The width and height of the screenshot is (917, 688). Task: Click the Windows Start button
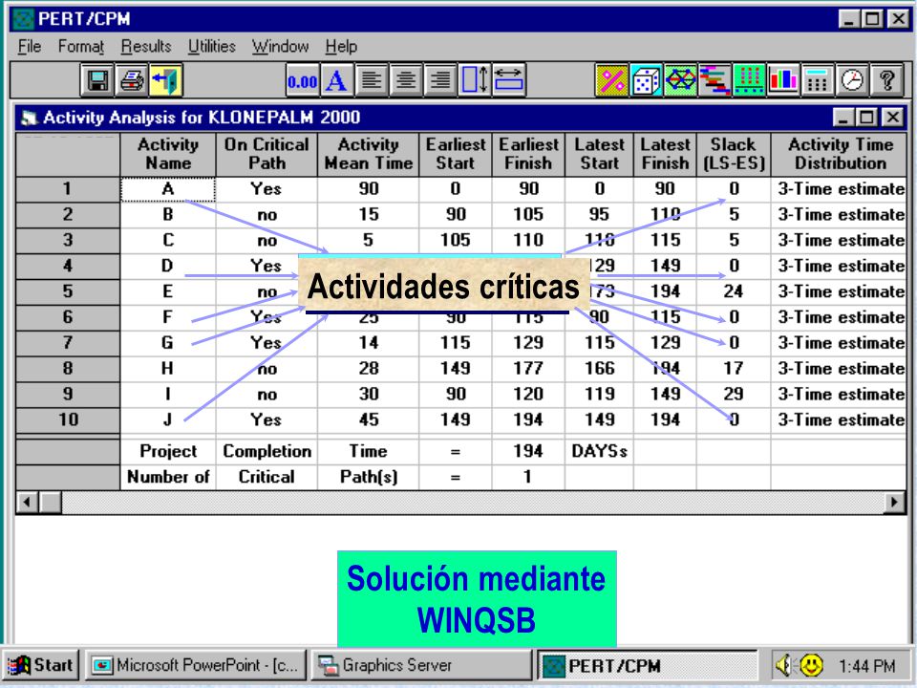pyautogui.click(x=41, y=665)
